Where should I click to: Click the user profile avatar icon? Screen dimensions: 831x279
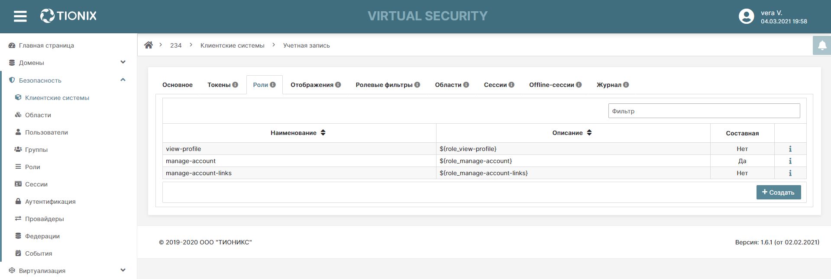[x=746, y=16]
